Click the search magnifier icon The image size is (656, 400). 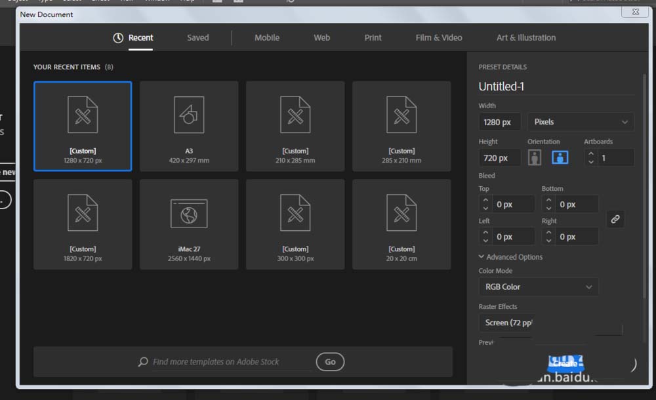pos(143,362)
